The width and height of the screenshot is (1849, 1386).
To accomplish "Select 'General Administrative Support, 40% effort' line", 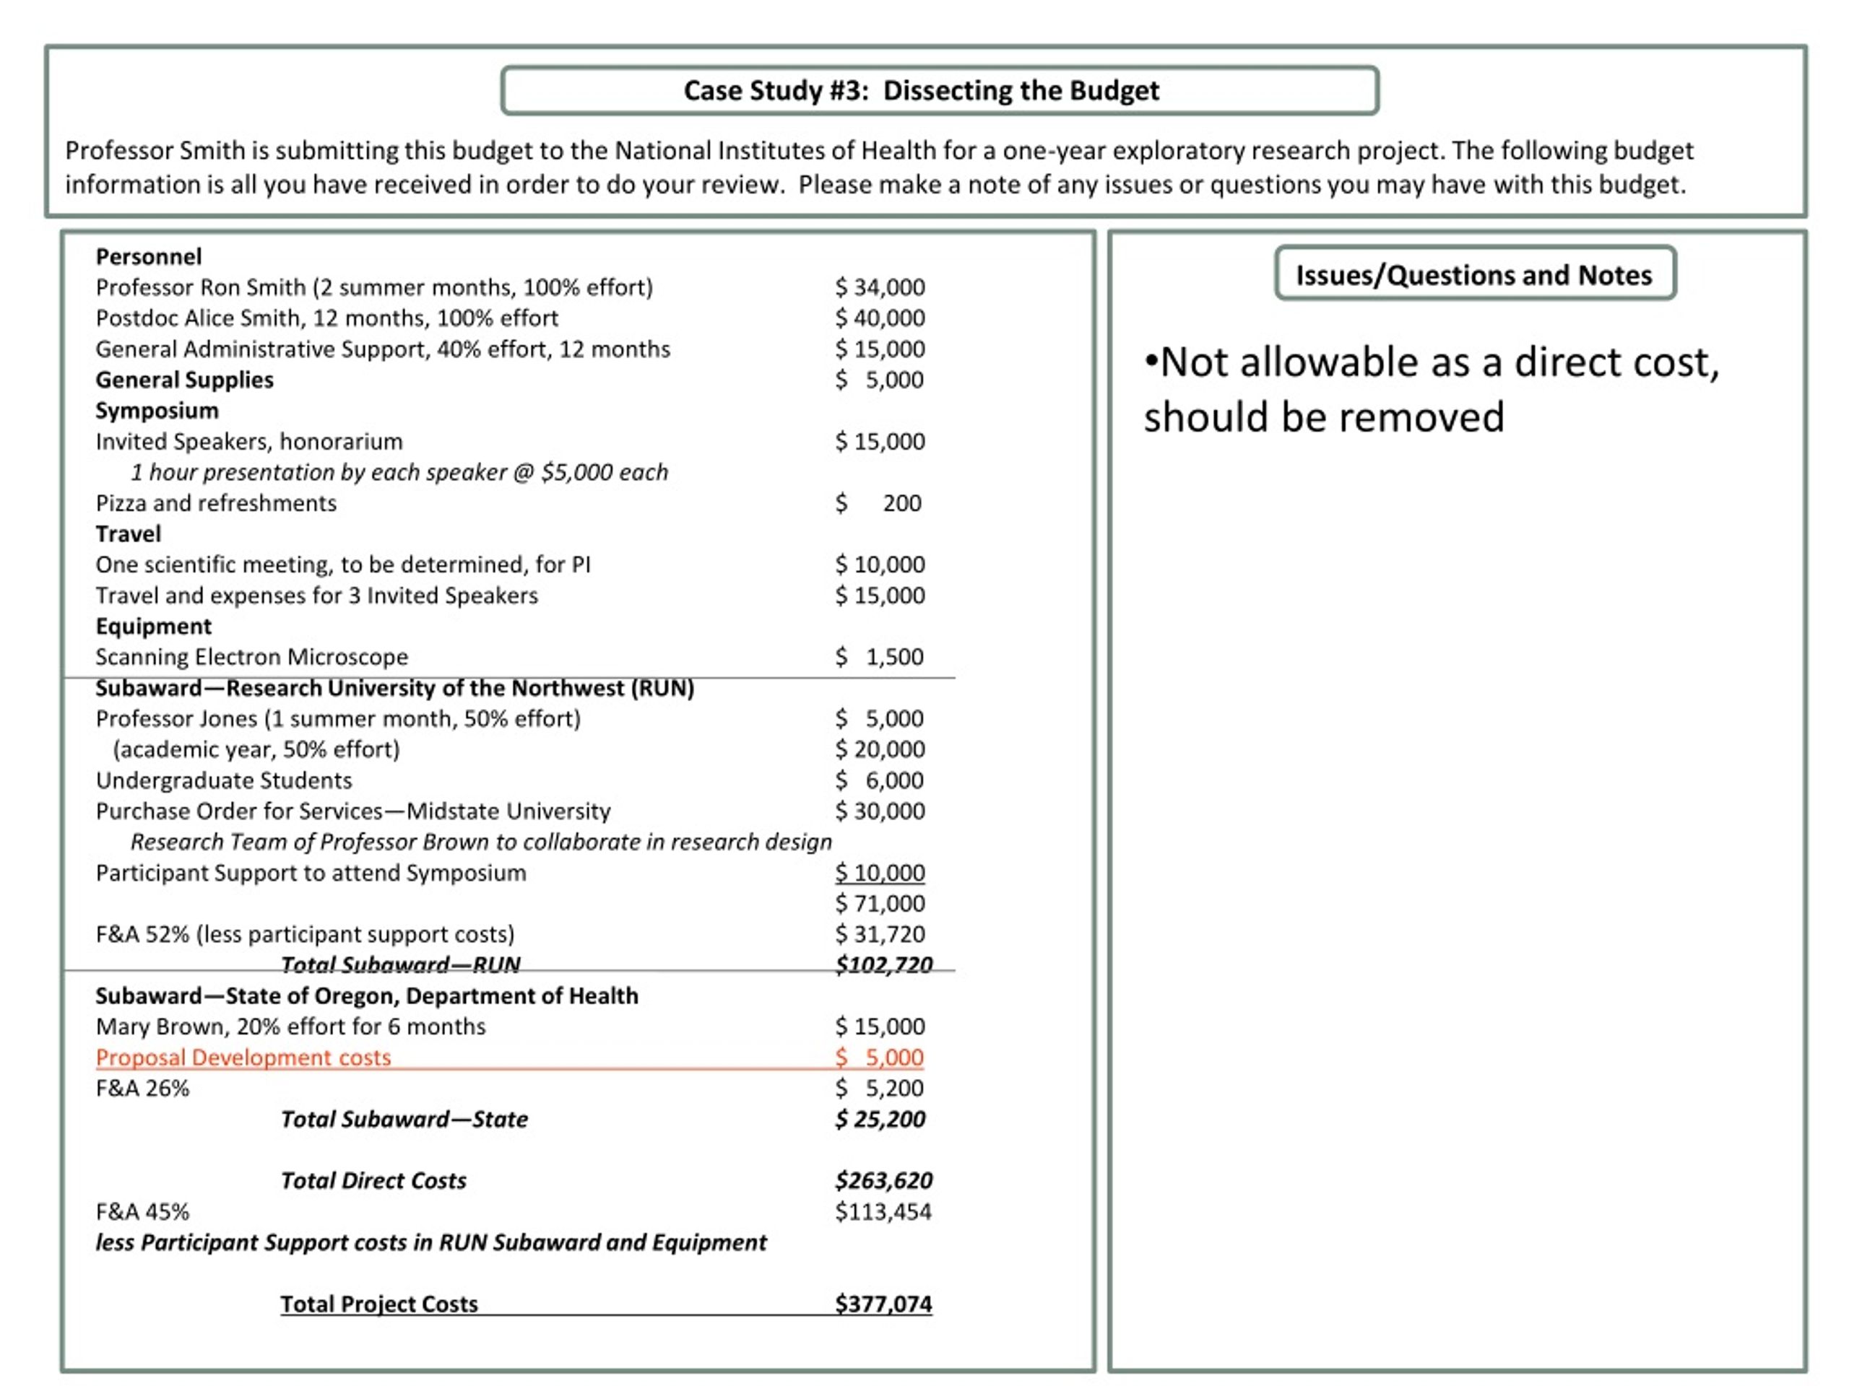I will coord(383,349).
